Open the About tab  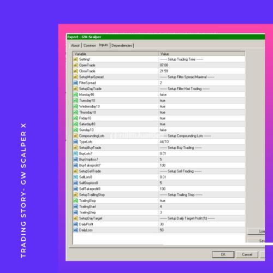click(x=75, y=45)
